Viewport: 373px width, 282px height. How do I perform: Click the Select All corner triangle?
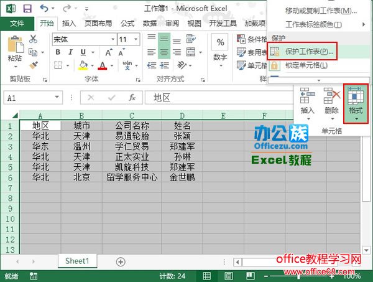15,116
